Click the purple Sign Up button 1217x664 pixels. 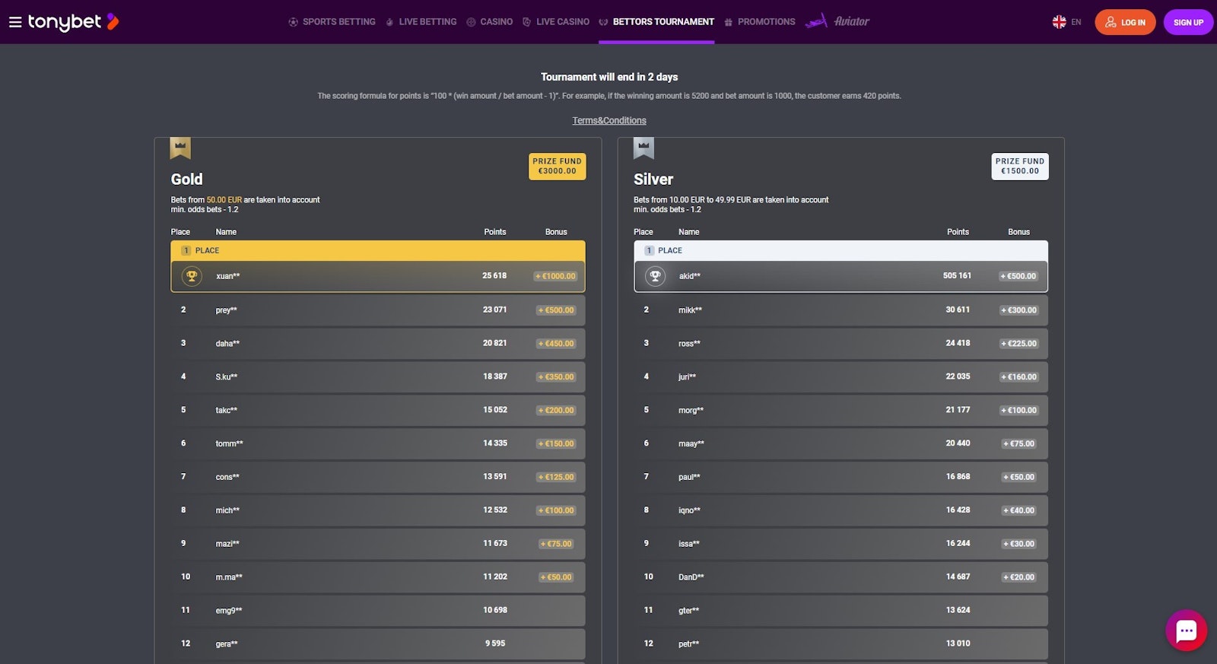coord(1187,22)
